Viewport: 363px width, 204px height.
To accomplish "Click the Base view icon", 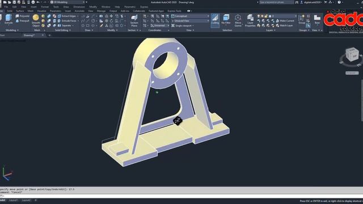I will click(x=317, y=19).
